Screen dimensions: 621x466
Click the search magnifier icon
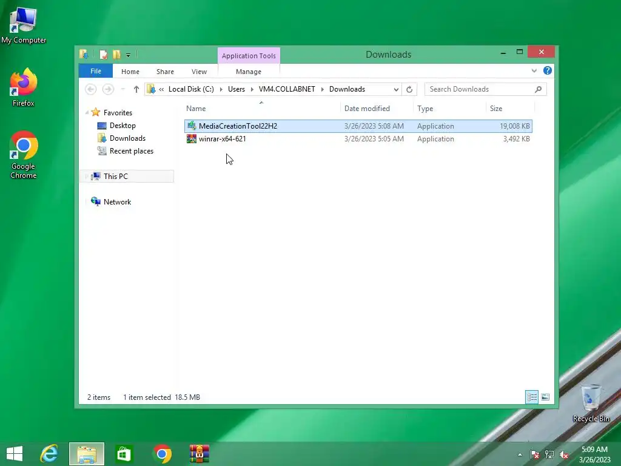click(539, 89)
